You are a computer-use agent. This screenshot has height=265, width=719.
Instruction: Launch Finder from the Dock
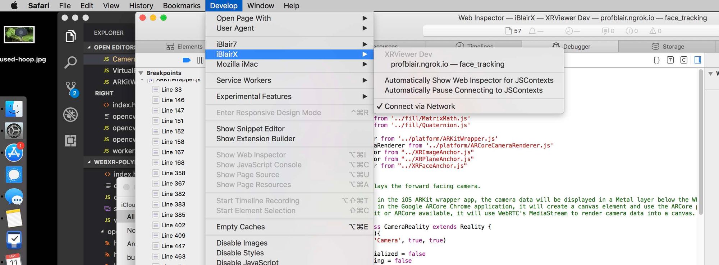(x=14, y=109)
